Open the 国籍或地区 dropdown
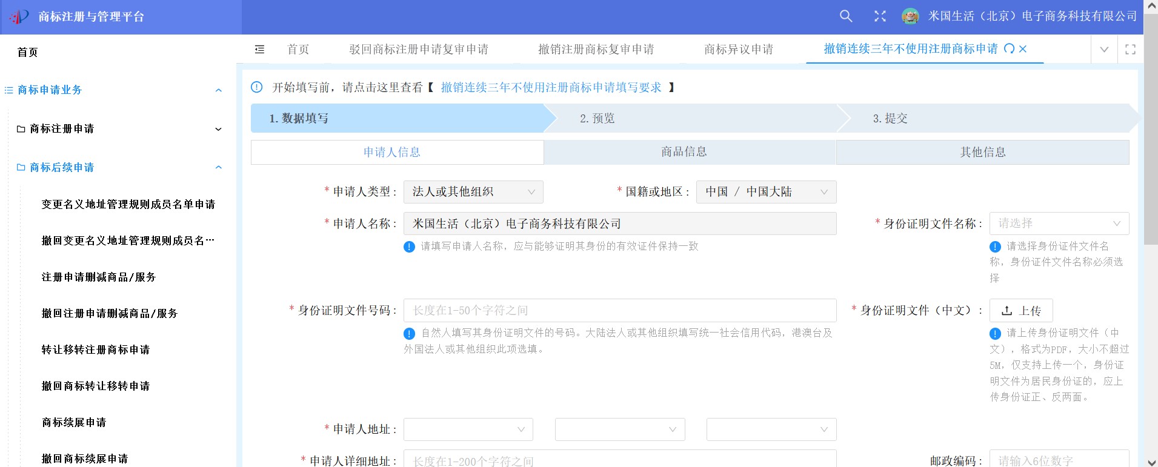Viewport: 1158px width, 467px height. click(766, 192)
